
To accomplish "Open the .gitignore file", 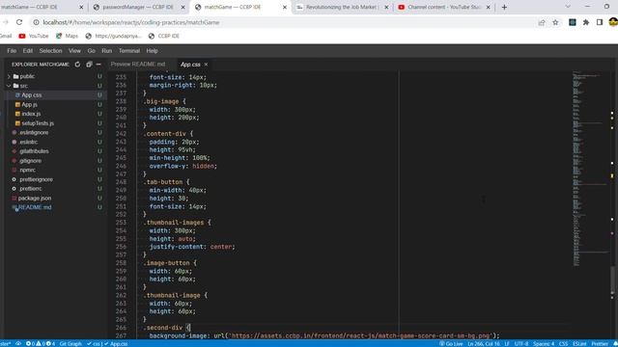I will 30,161.
